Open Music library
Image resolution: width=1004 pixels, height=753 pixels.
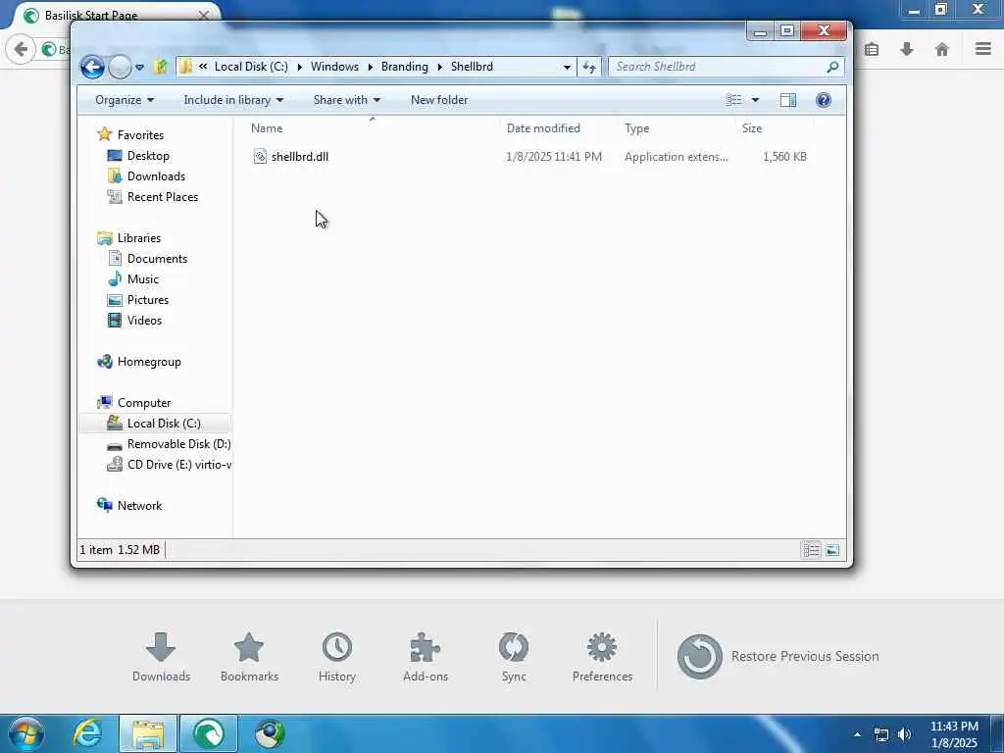click(142, 279)
